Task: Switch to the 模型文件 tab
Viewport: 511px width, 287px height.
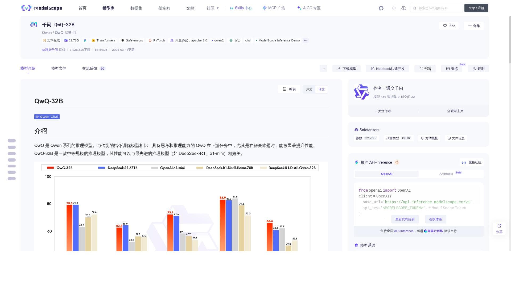Action: point(59,68)
